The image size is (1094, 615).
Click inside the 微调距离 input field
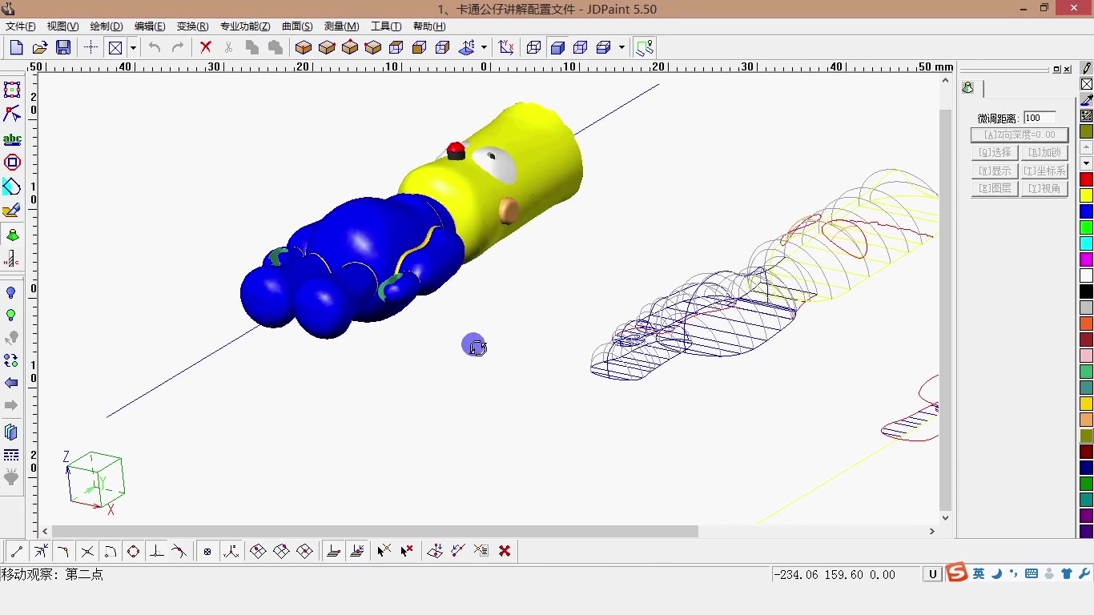(1039, 118)
